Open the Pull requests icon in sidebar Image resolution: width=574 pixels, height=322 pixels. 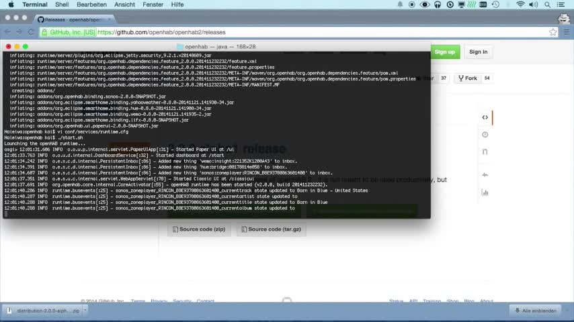[485, 152]
